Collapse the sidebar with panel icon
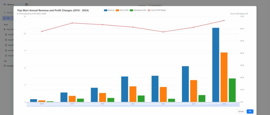270x115 pixels. coord(26,4)
